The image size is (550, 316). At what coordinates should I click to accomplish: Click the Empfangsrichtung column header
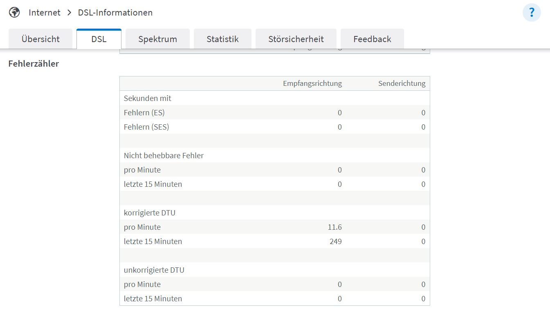tap(312, 84)
